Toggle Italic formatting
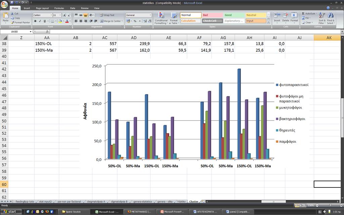The width and height of the screenshot is (344, 215). coord(40,21)
